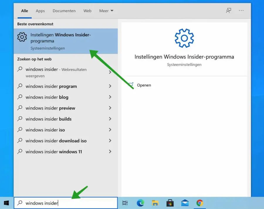Image resolution: width=264 pixels, height=209 pixels.
Task: Open 'Instellingen Windows Insider-programma' best match
Action: click(x=66, y=41)
